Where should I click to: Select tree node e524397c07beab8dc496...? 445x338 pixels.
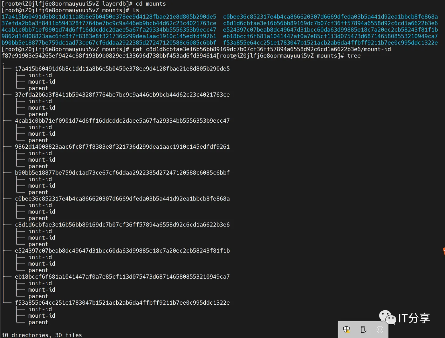tap(122, 251)
